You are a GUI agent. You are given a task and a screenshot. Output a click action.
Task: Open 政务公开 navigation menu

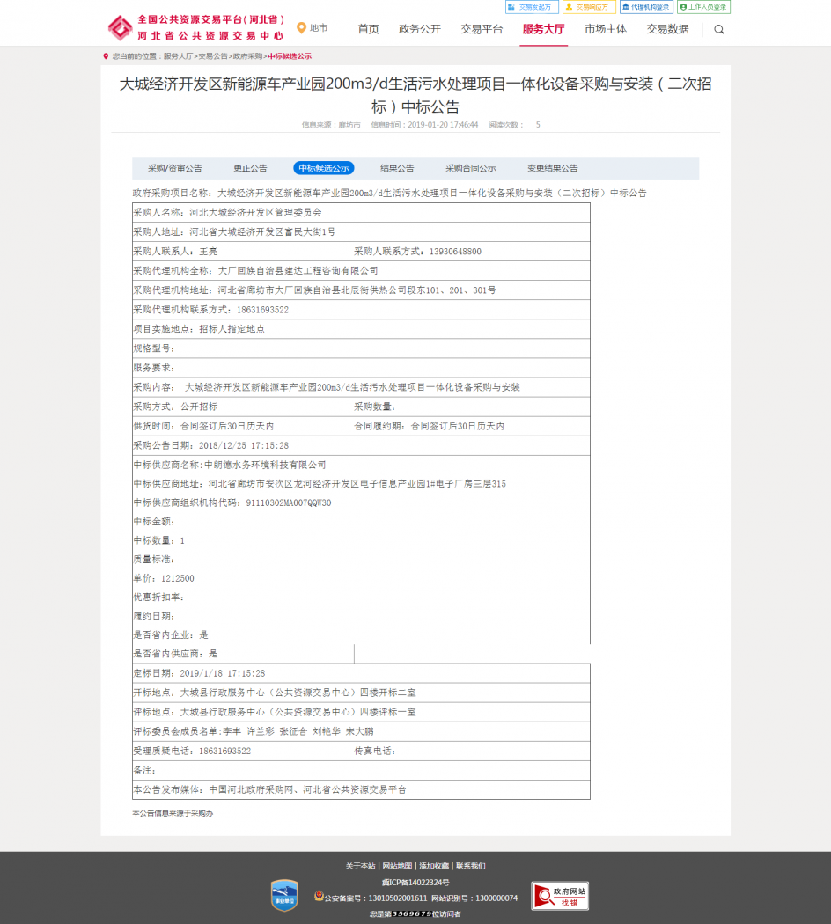click(420, 29)
